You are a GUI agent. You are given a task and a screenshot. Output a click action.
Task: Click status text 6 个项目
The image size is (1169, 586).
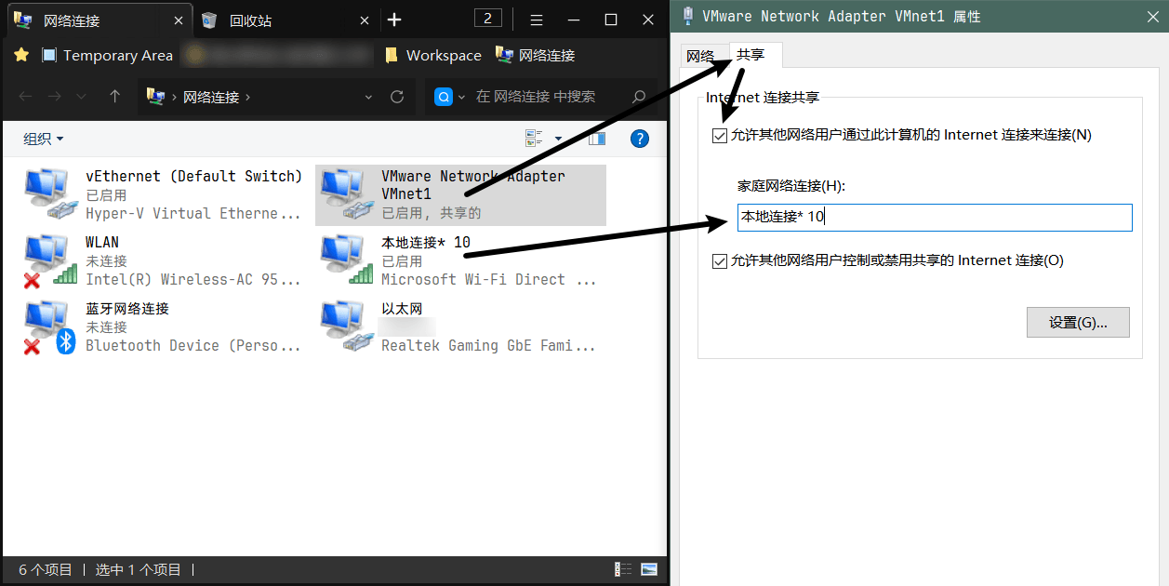click(46, 569)
